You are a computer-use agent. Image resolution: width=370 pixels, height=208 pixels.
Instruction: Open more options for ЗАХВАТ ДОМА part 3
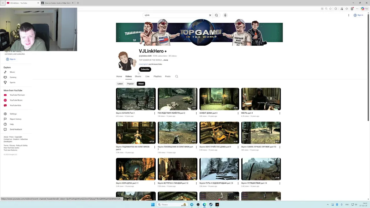[x=238, y=113]
